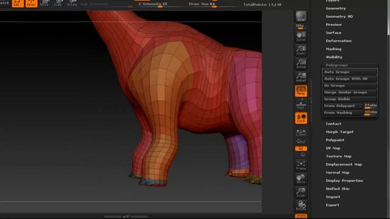Expand the Deformation subpalette

coord(339,41)
